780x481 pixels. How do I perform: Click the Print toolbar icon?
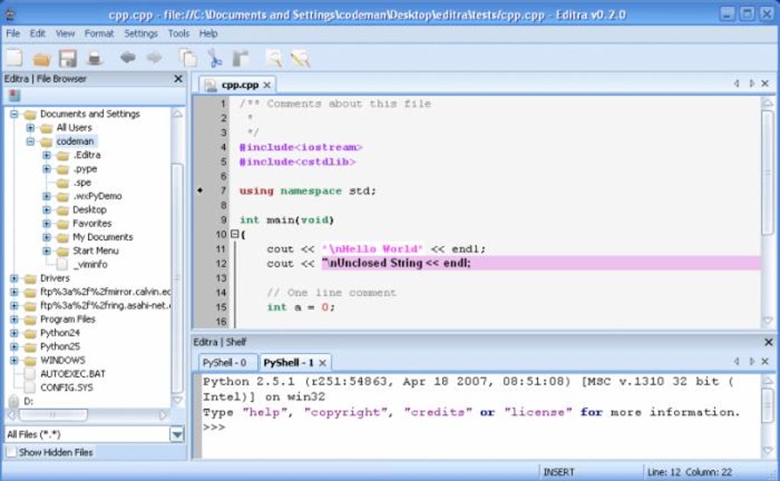95,58
